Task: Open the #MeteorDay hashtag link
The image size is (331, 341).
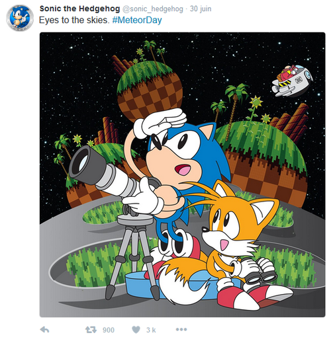Action: [x=137, y=20]
